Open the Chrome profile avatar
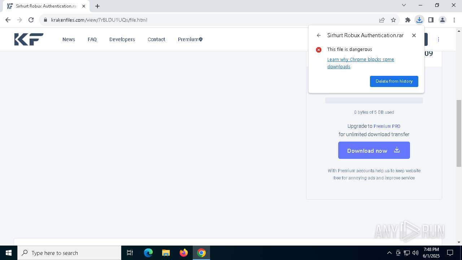The image size is (462, 260). tap(443, 20)
